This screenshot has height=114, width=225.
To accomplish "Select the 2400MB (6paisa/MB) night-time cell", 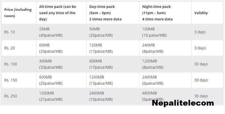I will (166, 80).
